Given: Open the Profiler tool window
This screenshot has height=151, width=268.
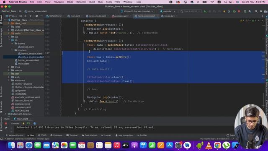Looking at the screenshot, I should [x=142, y=135].
